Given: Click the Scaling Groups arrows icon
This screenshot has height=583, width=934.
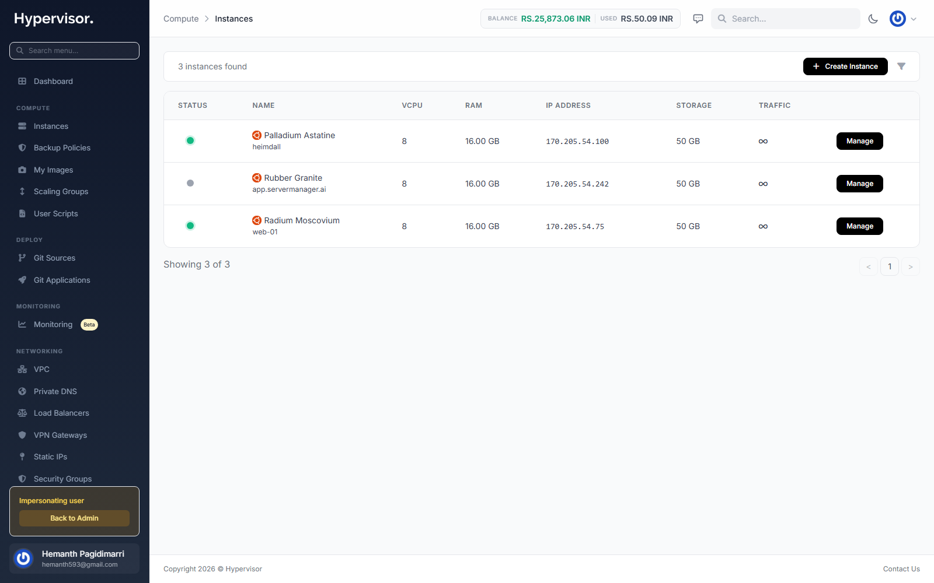Looking at the screenshot, I should pyautogui.click(x=22, y=191).
